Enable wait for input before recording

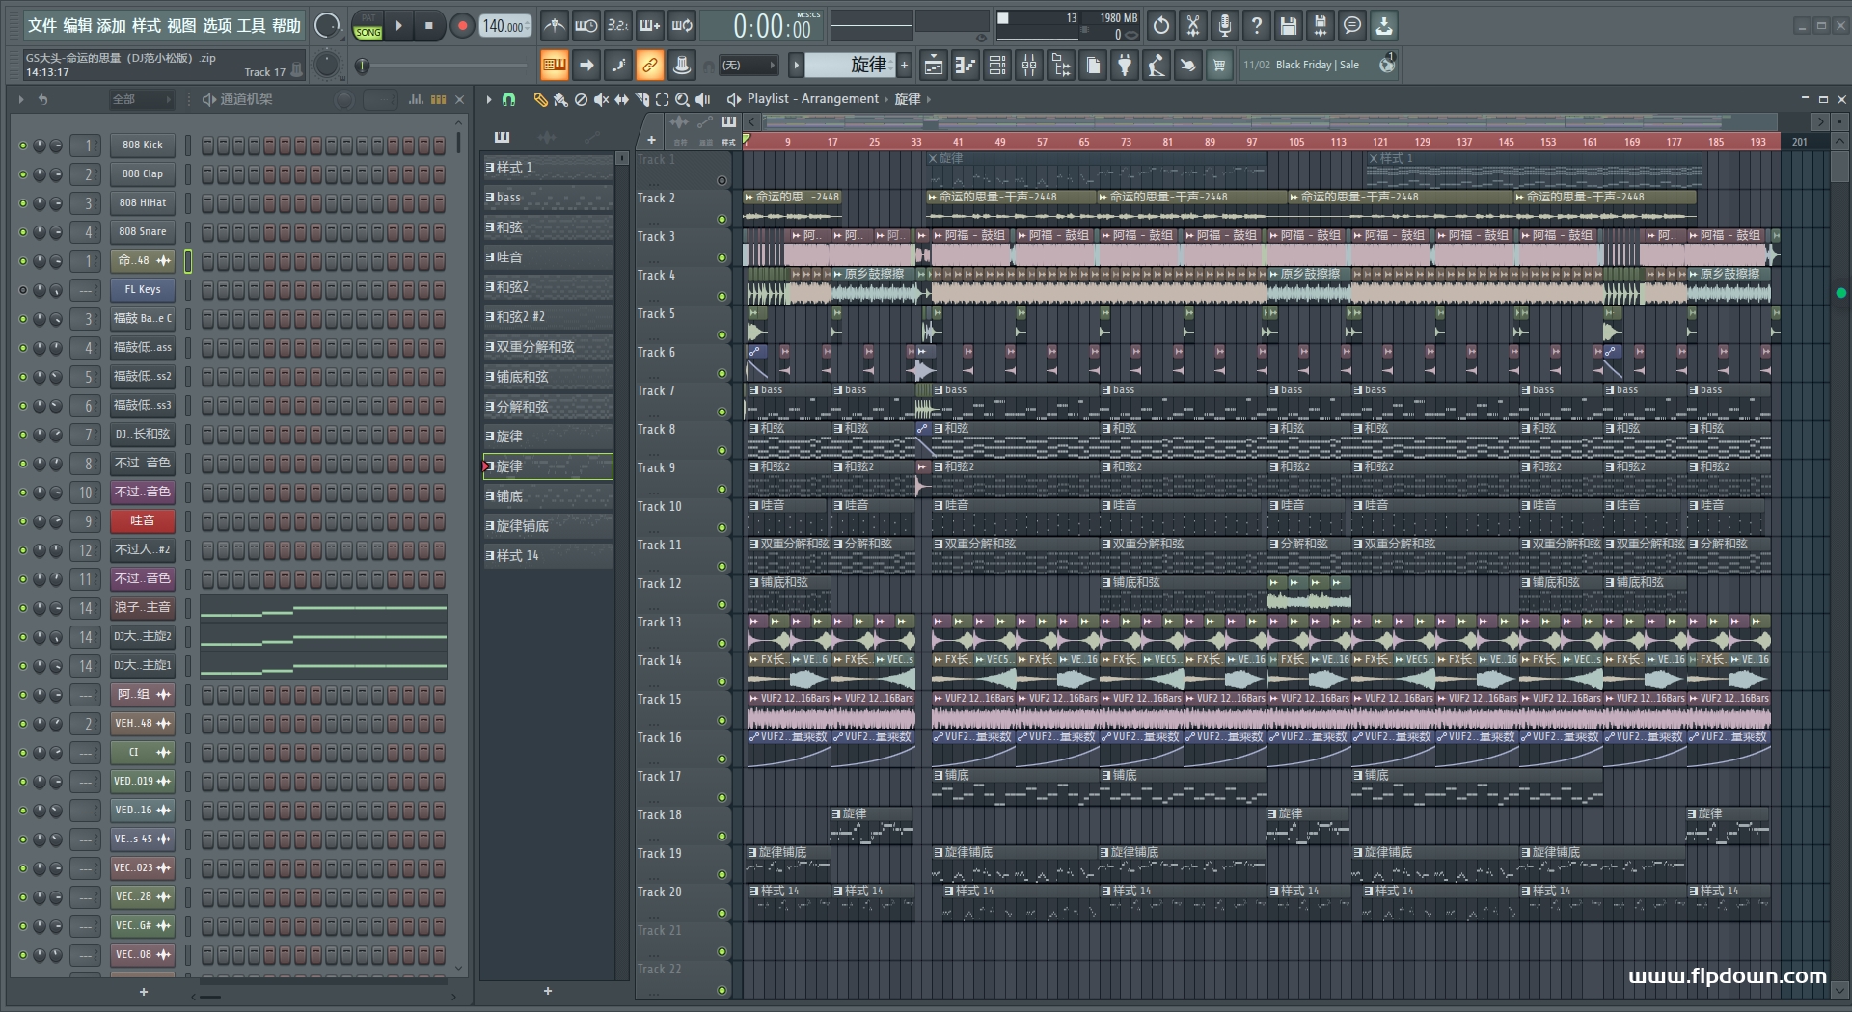tap(586, 26)
